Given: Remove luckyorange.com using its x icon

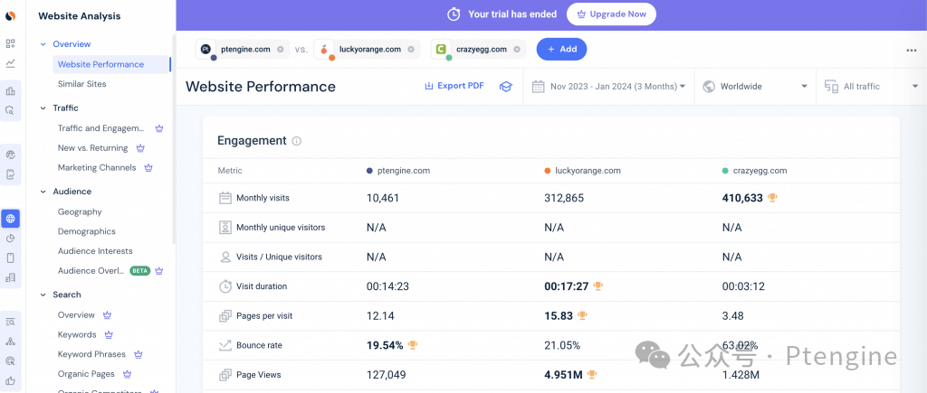Looking at the screenshot, I should pos(411,49).
